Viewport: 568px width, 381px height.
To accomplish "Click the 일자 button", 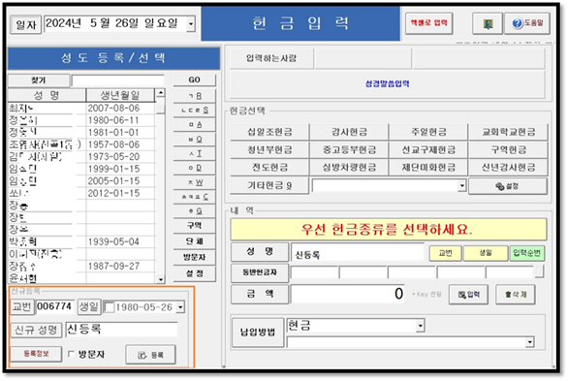I will point(25,24).
